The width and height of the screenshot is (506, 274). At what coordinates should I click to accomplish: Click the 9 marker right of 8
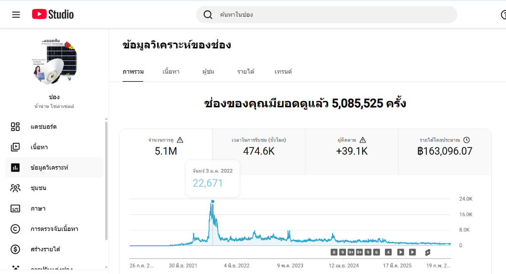(343, 252)
